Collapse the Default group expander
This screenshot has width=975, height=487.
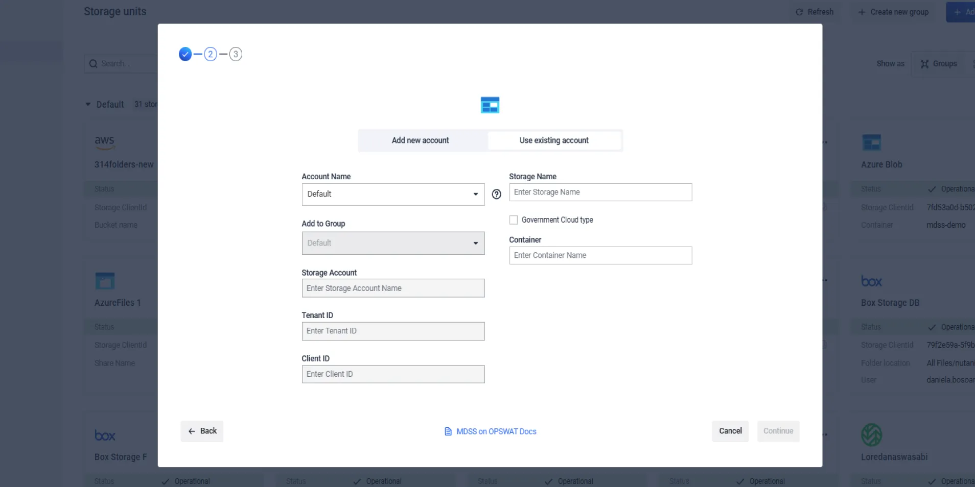[88, 105]
